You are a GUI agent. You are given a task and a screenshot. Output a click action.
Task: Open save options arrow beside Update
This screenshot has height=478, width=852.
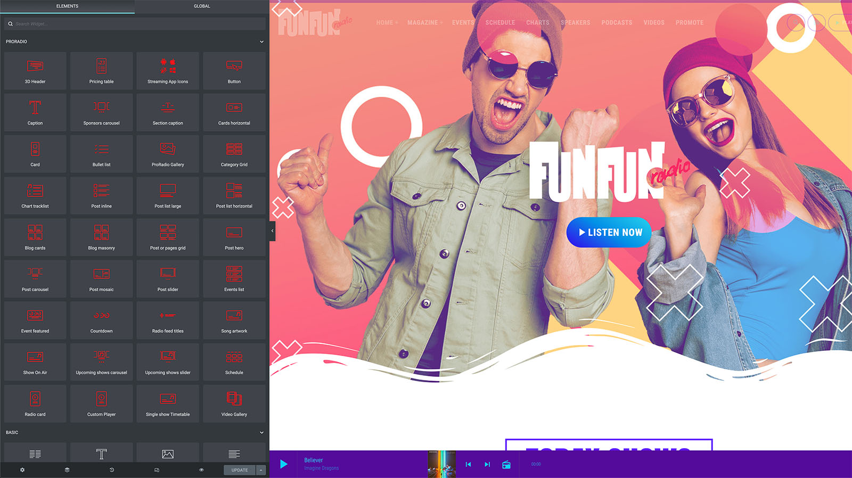261,470
